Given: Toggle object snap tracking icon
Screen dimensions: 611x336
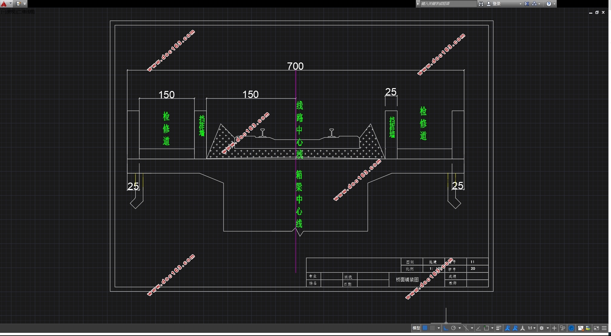Looking at the screenshot, I should coord(479,328).
